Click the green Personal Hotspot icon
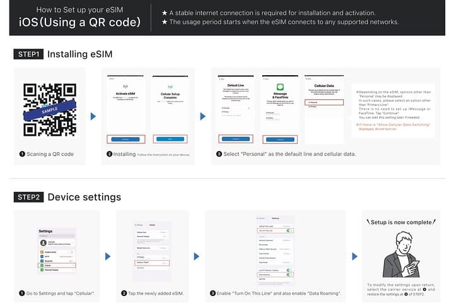Image resolution: width=454 pixels, height=303 pixels. click(x=42, y=270)
